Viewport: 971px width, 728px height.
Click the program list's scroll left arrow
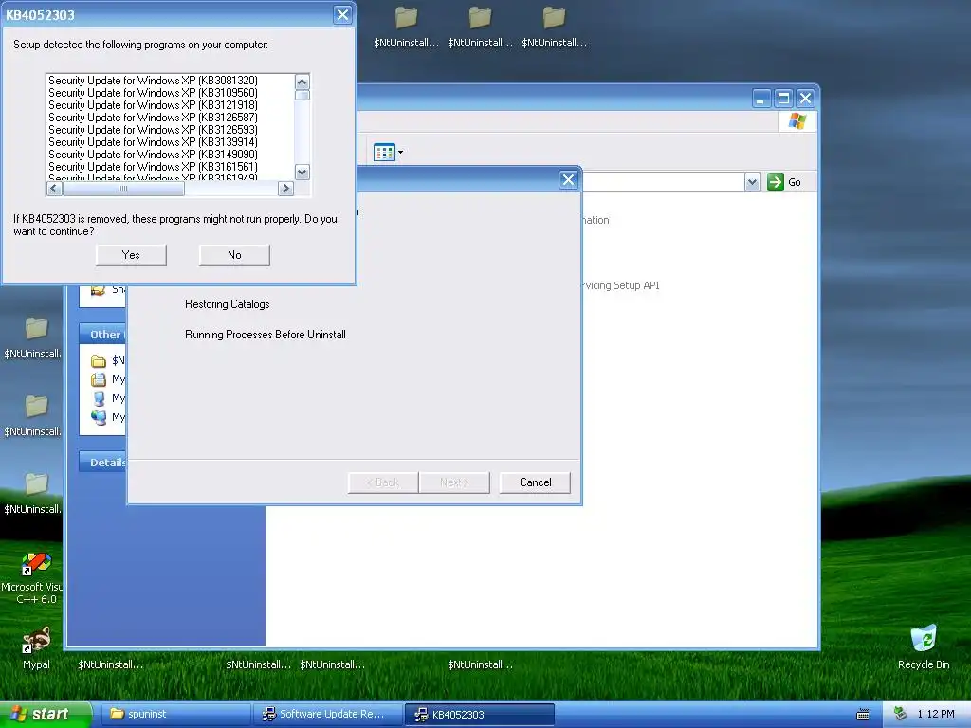coord(54,189)
